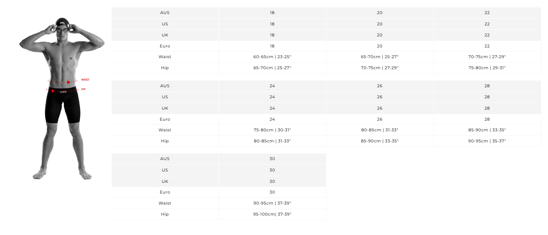Click the UK label in the second table
The width and height of the screenshot is (548, 235).
(165, 108)
